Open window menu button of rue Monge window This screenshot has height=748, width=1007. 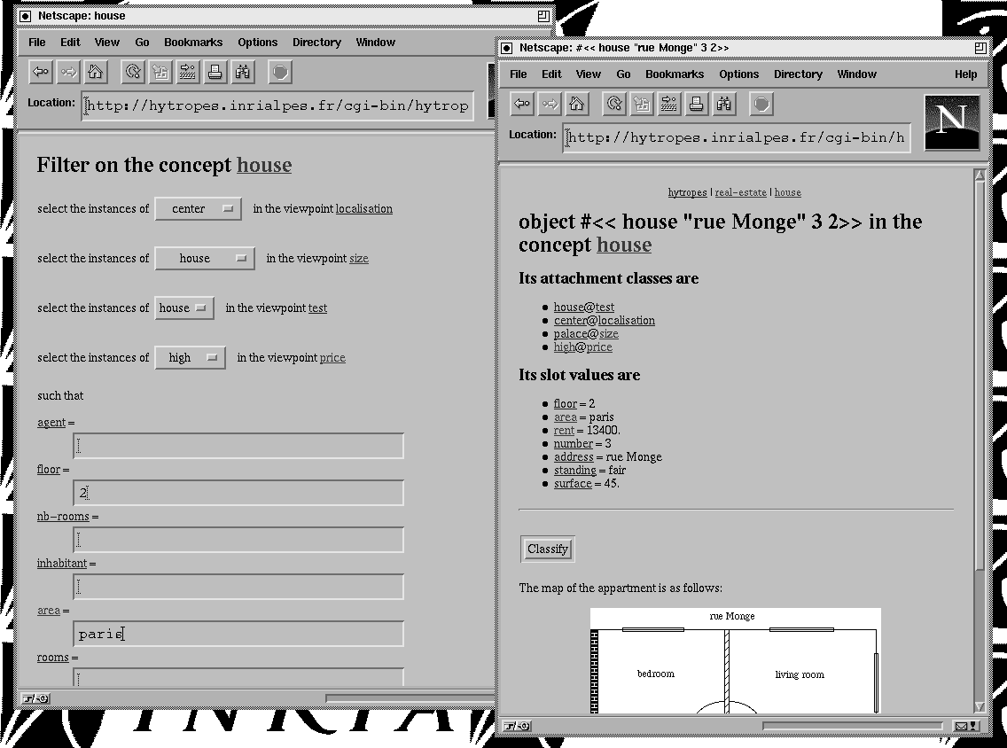pyautogui.click(x=506, y=48)
